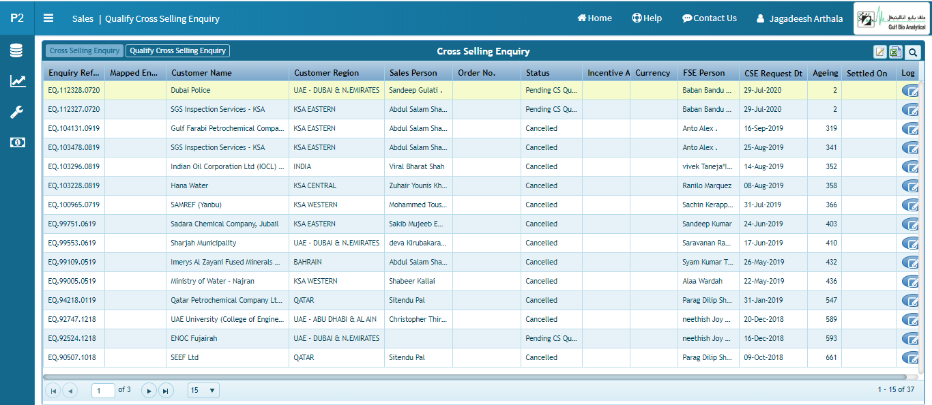Click the ageing value 661 cell
Viewport: 932px width, 405px height.
click(x=824, y=357)
